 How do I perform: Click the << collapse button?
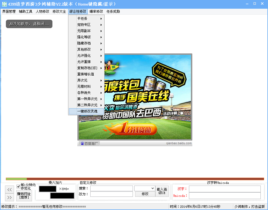pyautogui.click(x=10, y=189)
